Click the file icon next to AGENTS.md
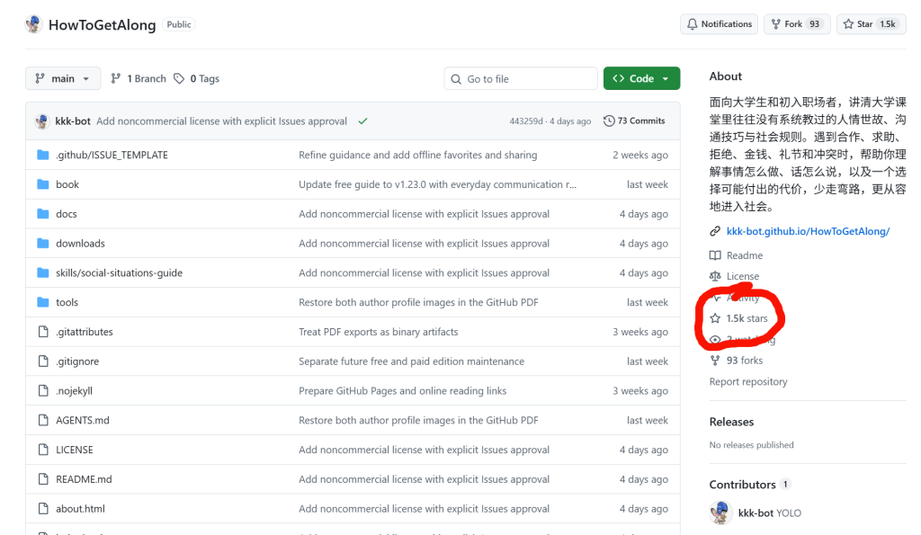Viewport: 921px width, 535px height. [43, 420]
